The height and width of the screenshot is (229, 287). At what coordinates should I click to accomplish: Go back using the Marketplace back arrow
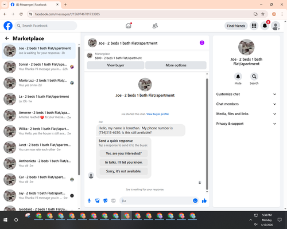tap(7, 38)
